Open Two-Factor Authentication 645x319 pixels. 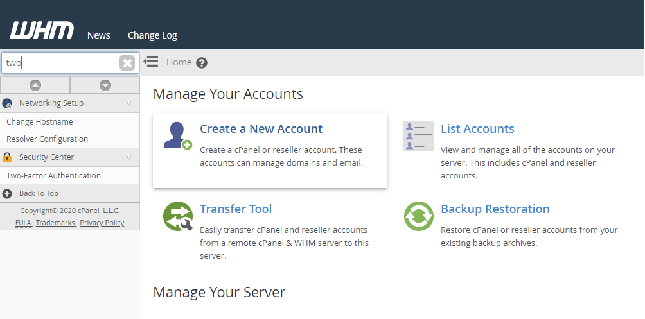(x=53, y=175)
